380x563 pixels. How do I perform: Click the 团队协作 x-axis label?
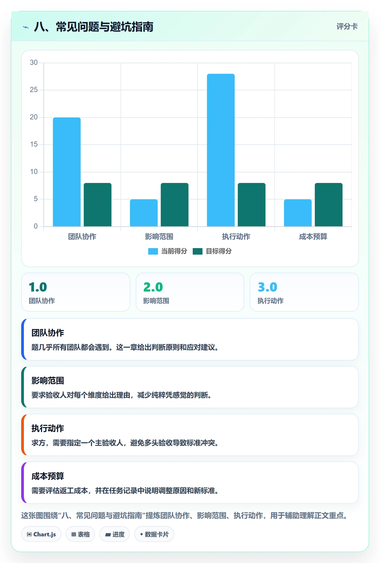point(82,236)
